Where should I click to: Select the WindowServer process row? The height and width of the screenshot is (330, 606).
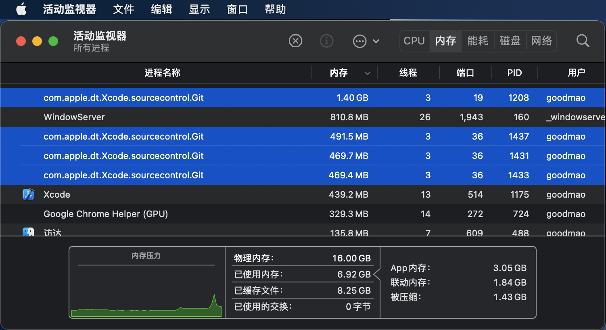pos(303,117)
